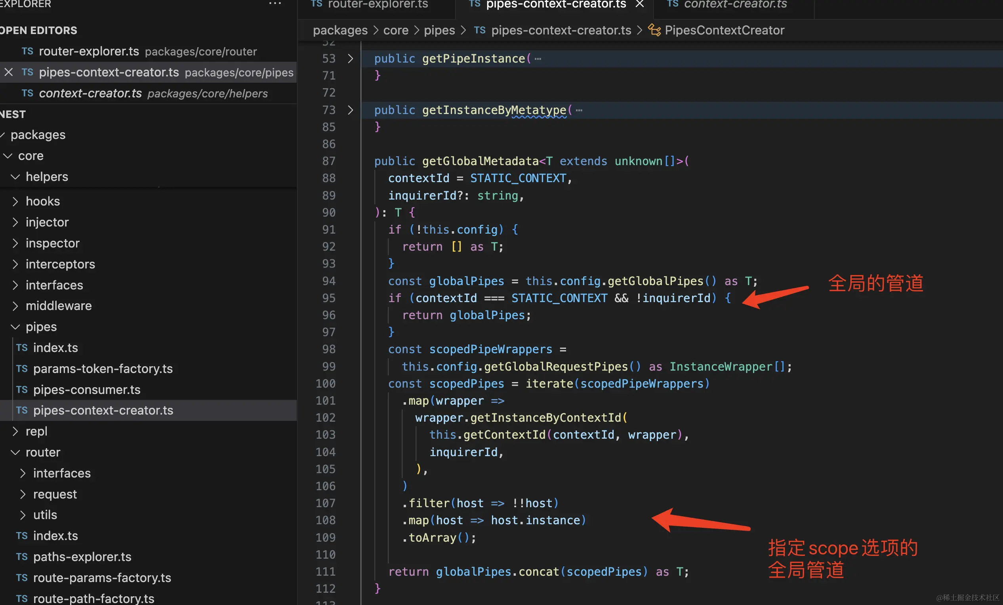Viewport: 1003px width, 605px height.
Task: Click globalPipes.concat on line 111
Action: (x=498, y=572)
